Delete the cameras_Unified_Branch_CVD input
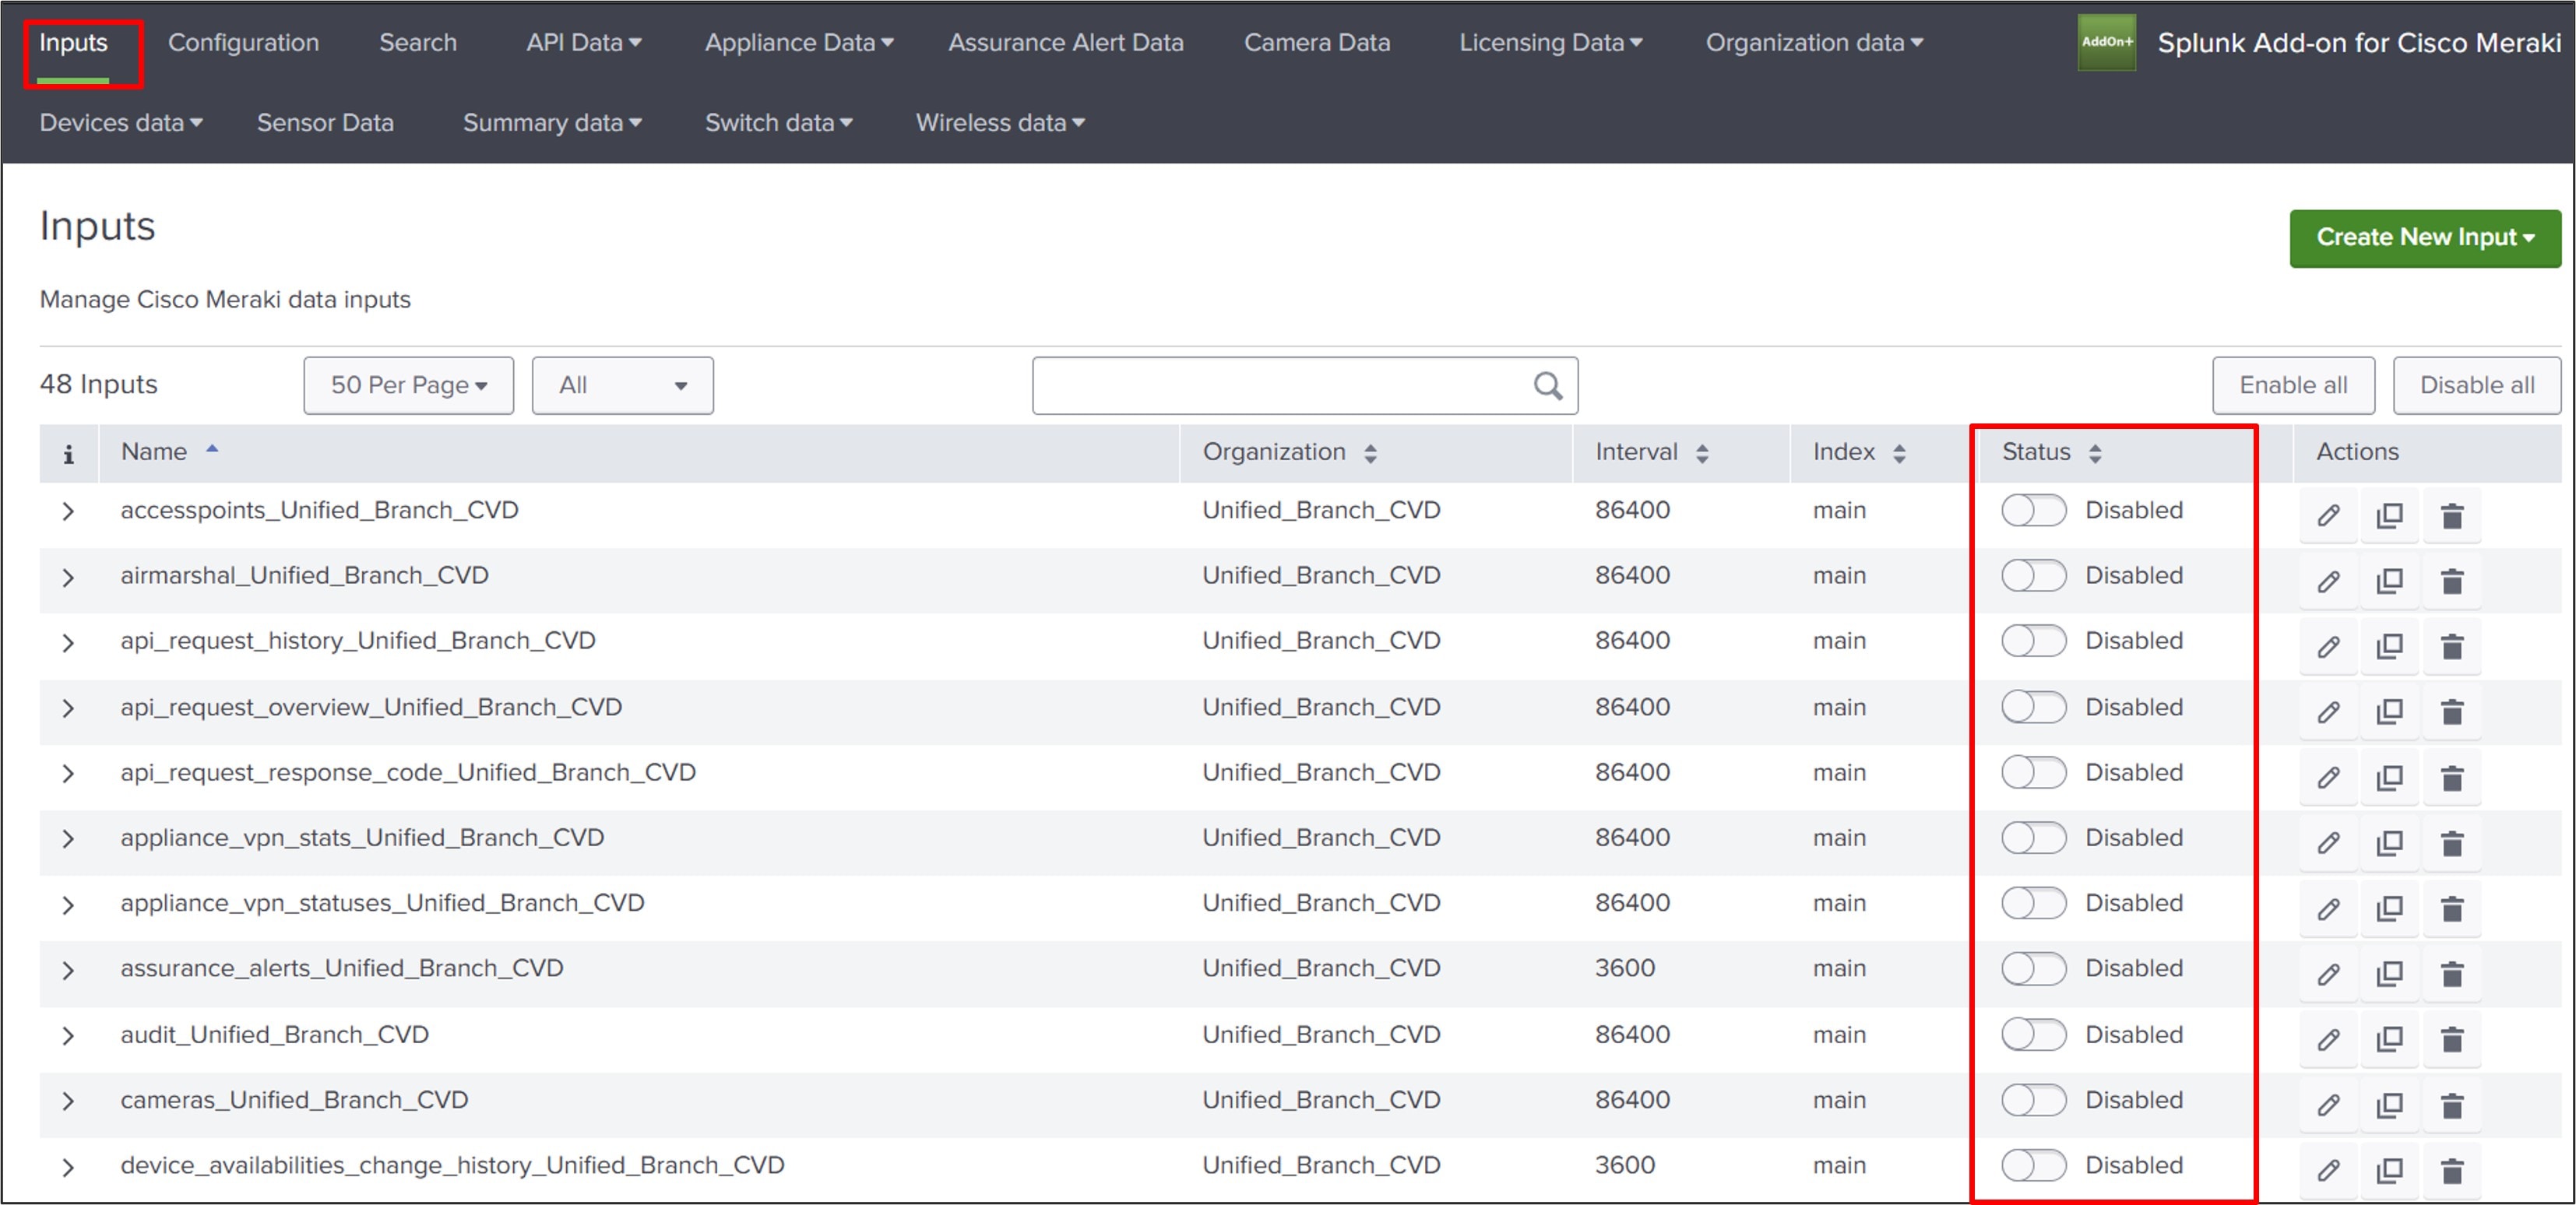Image resolution: width=2576 pixels, height=1205 pixels. [2451, 1105]
